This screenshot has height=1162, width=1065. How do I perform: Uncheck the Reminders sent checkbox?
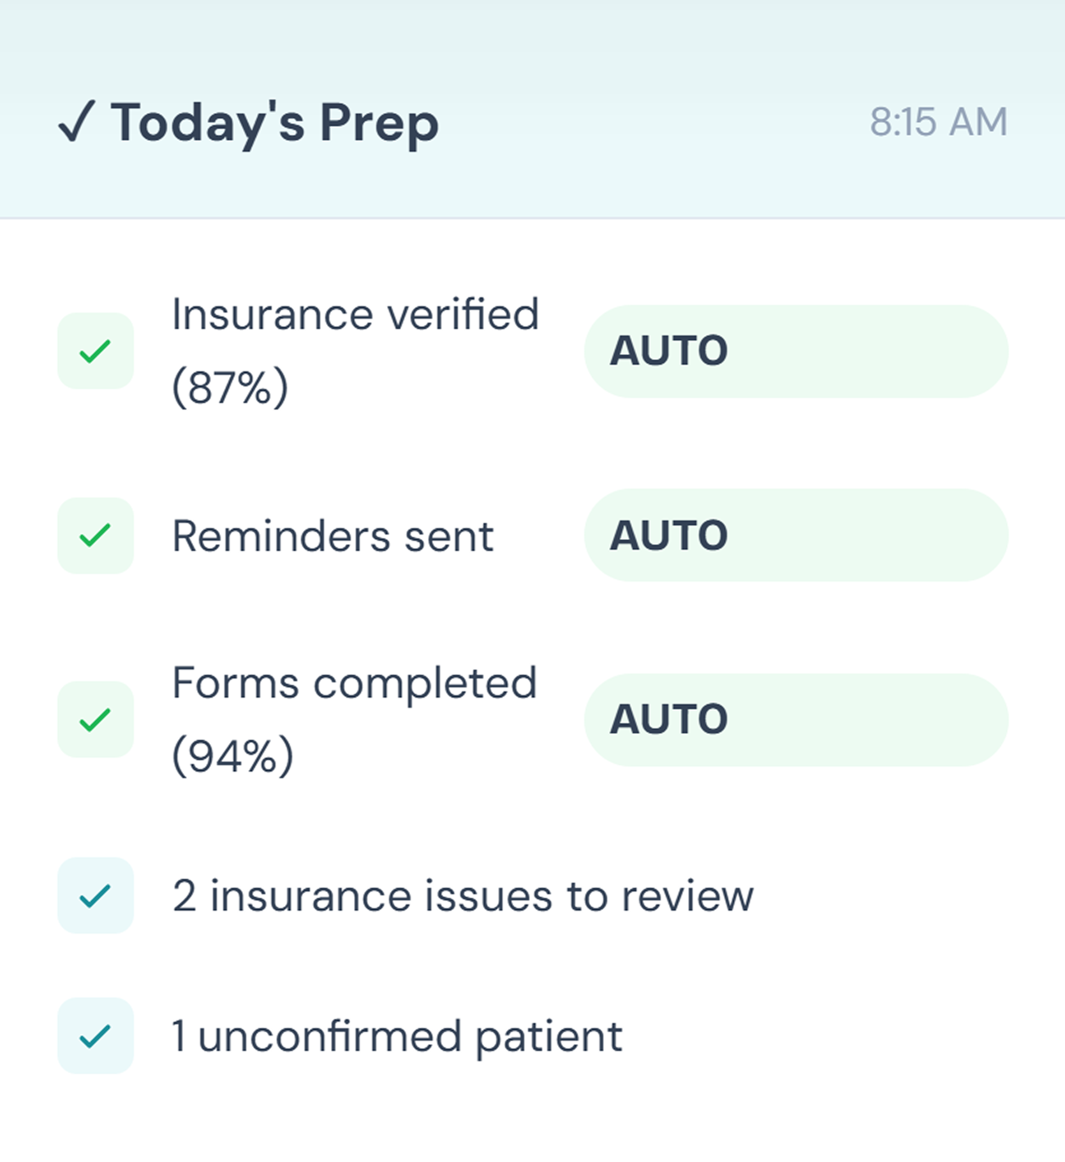[x=96, y=535]
